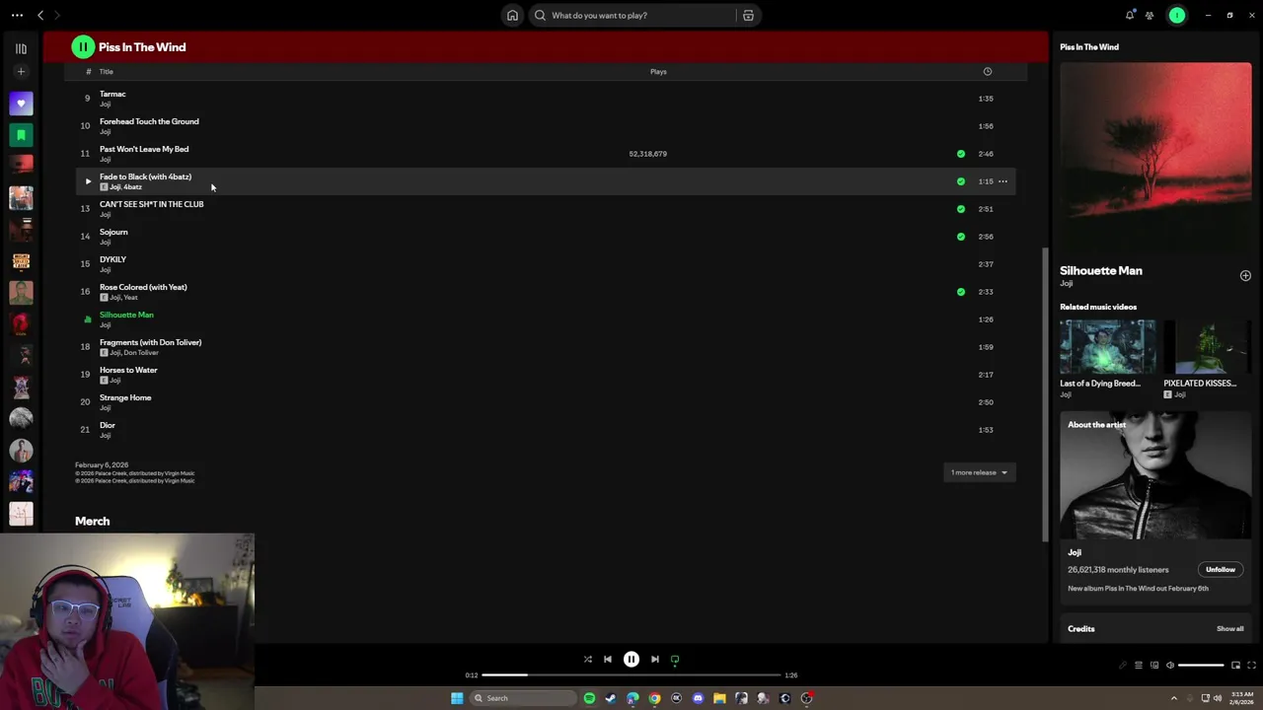Select track 'Dior'
This screenshot has width=1263, height=710.
tap(108, 425)
